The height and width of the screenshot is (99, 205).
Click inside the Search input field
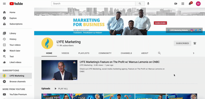coord(93,4)
